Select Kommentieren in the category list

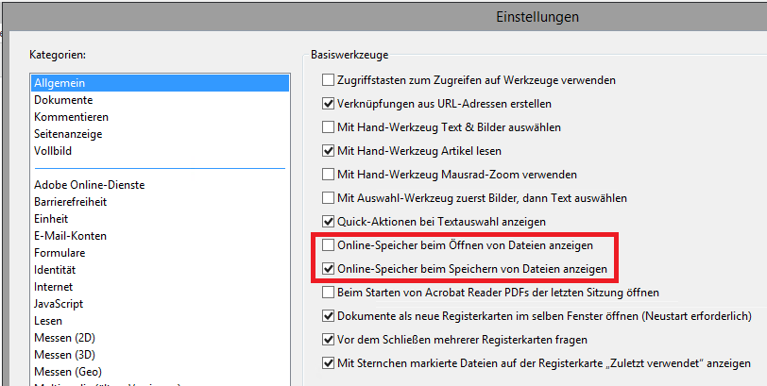71,117
